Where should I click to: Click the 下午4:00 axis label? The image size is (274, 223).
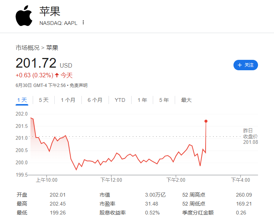click(241, 180)
